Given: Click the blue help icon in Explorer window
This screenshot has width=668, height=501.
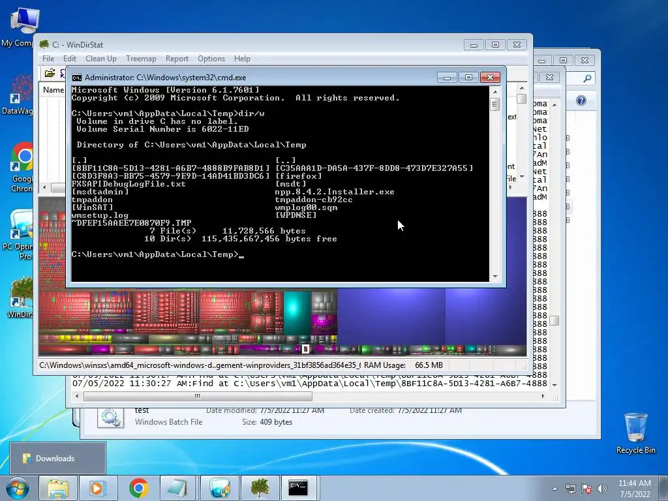Looking at the screenshot, I should (581, 100).
